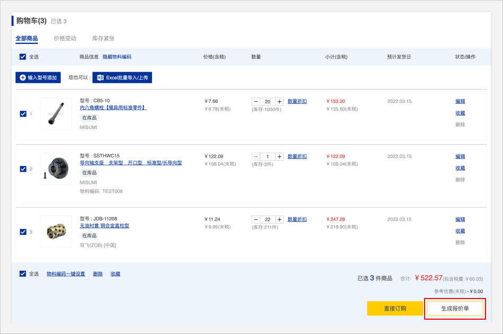Uncheck the top 全选 checkbox
Image resolution: width=503 pixels, height=334 pixels.
pos(23,57)
